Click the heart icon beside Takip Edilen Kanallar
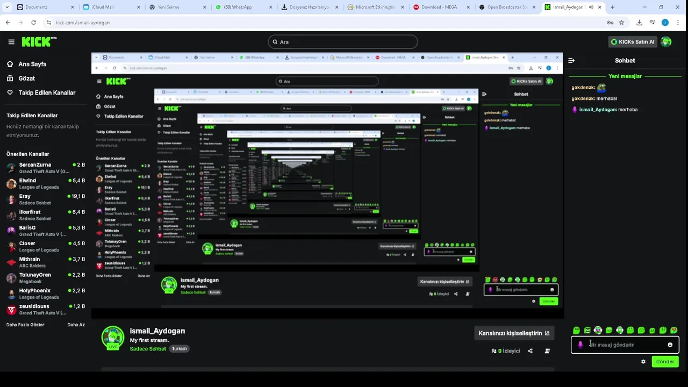The height and width of the screenshot is (387, 688). 10,92
